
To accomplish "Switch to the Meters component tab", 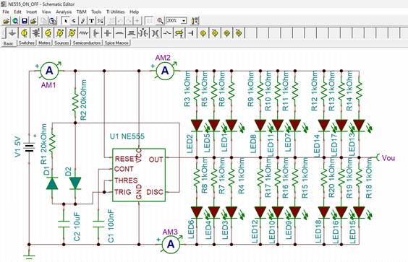I will tap(44, 43).
